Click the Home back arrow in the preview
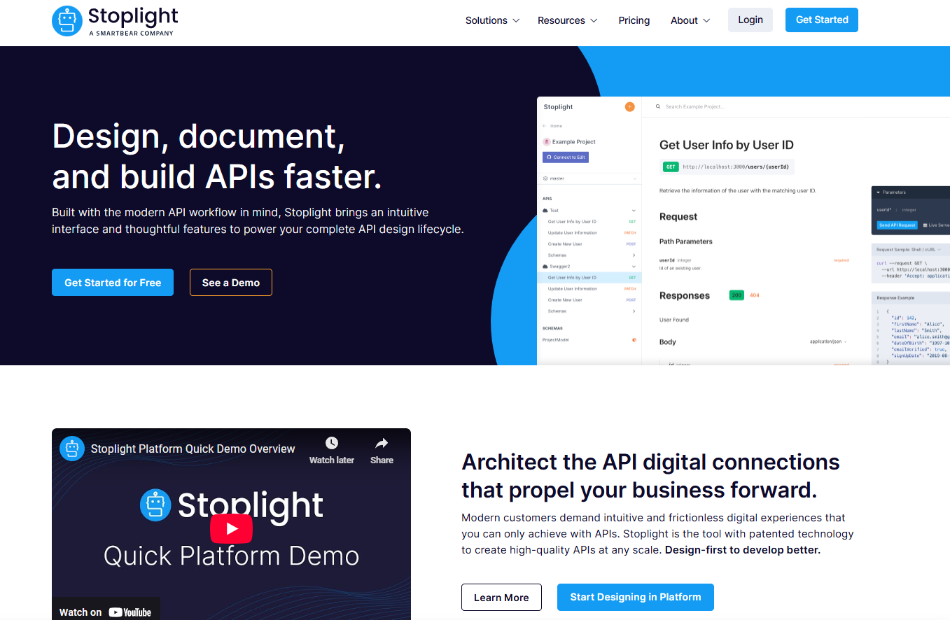This screenshot has height=620, width=950. tap(545, 126)
